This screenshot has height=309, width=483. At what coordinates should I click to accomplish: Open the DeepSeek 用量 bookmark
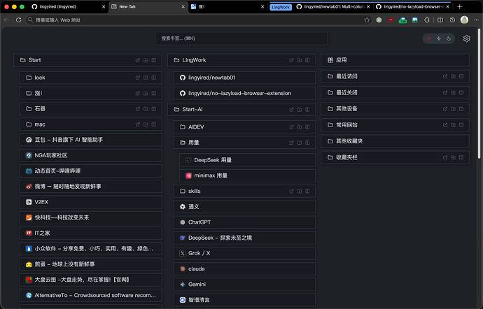[x=247, y=160]
